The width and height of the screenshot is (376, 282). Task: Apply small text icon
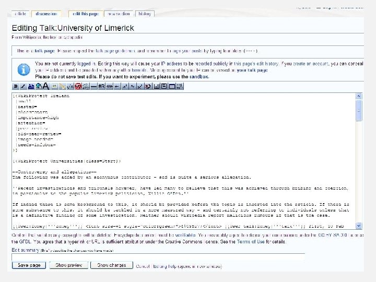coord(140,86)
